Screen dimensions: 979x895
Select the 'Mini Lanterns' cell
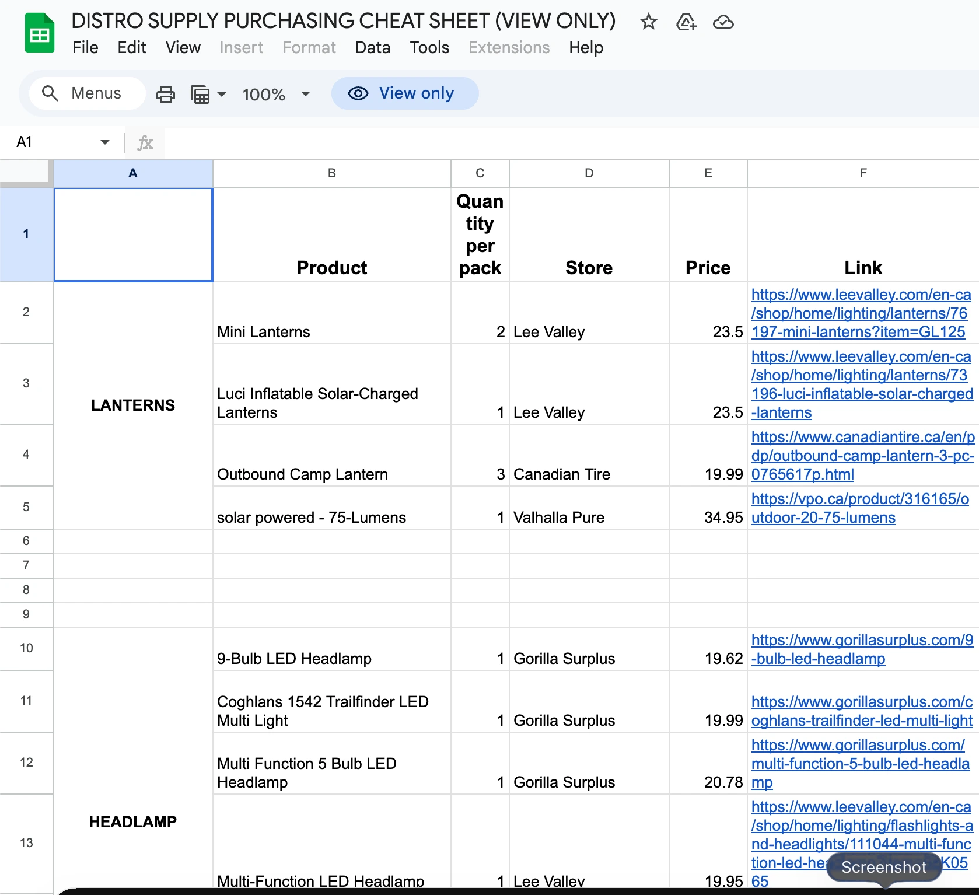pyautogui.click(x=332, y=313)
